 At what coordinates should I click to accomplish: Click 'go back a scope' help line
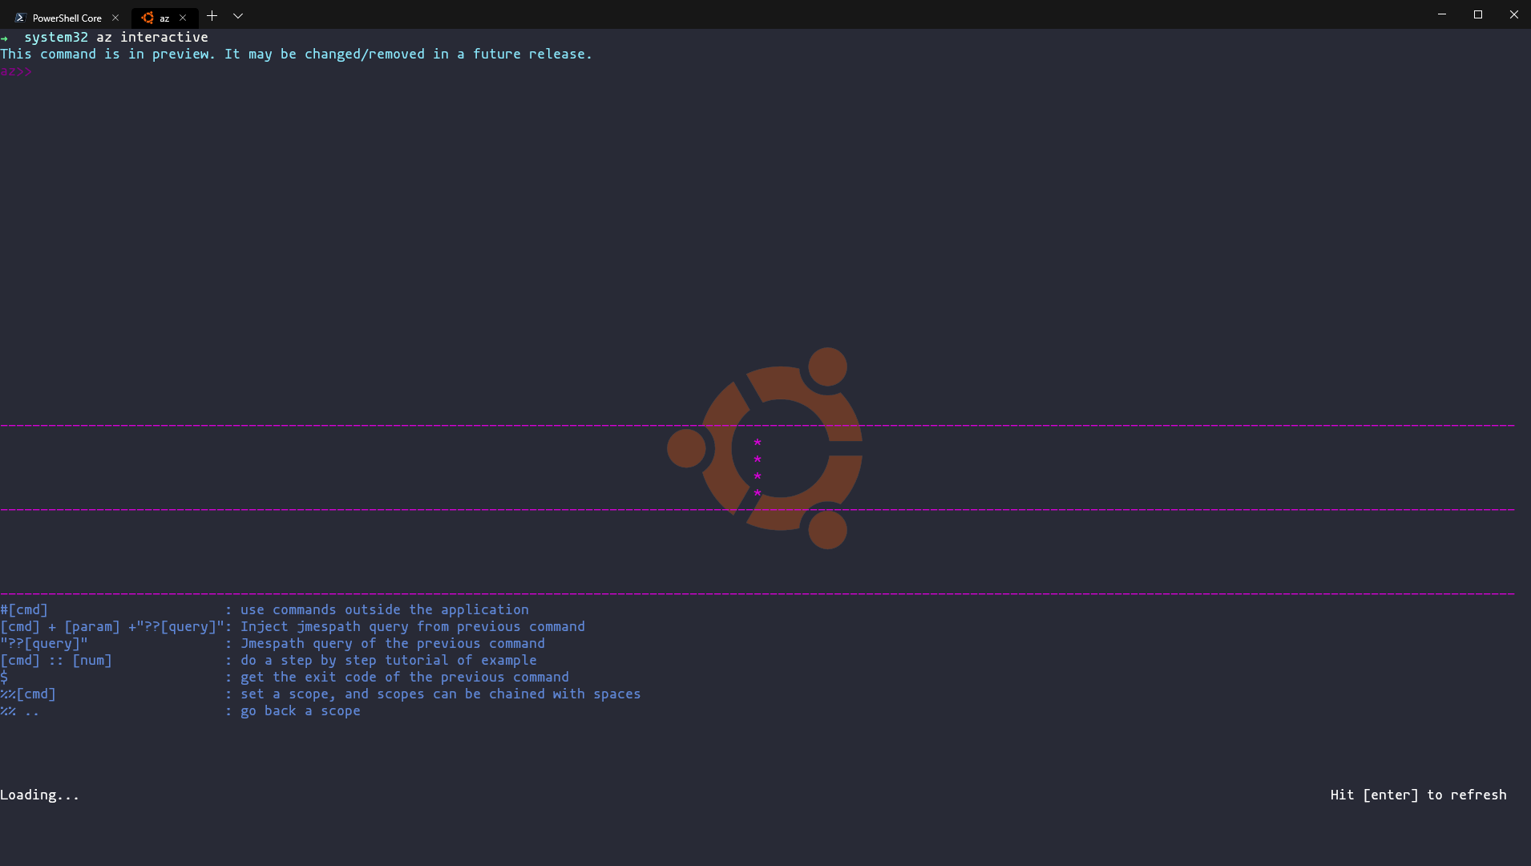pos(301,710)
